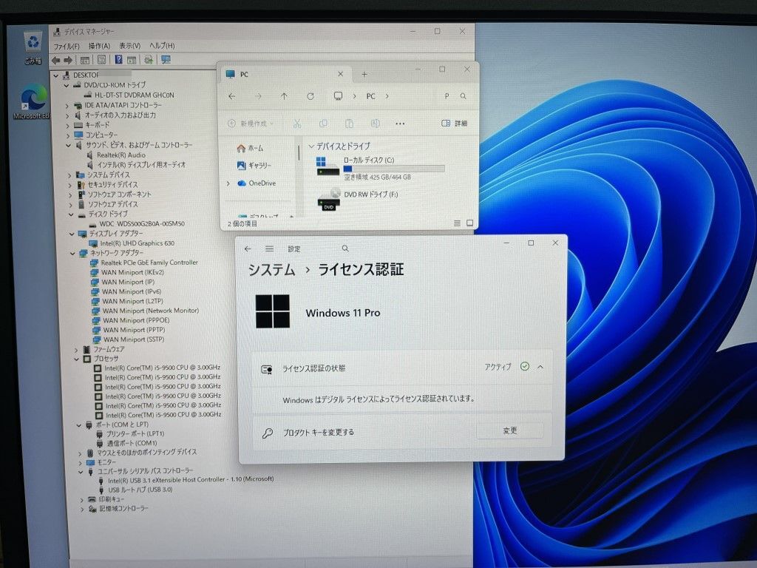Click the activation state row in Settings

tap(403, 368)
